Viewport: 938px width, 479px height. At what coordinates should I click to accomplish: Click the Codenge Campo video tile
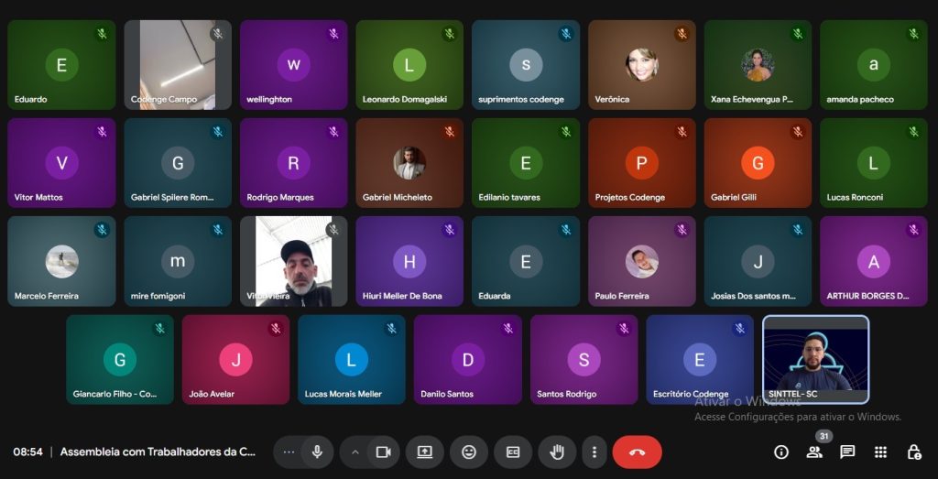point(177,64)
